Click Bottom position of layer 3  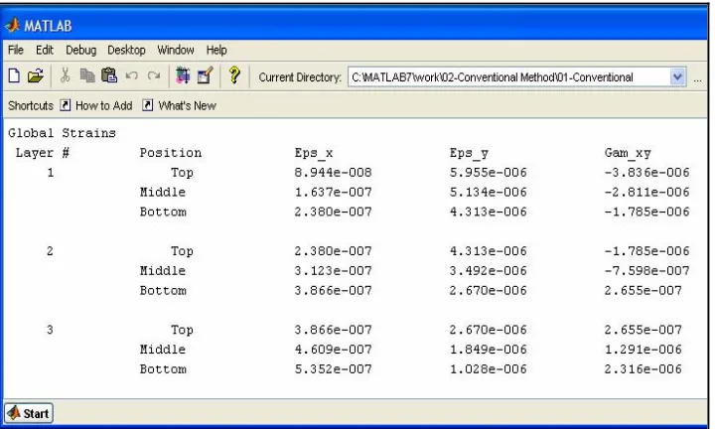(x=163, y=369)
